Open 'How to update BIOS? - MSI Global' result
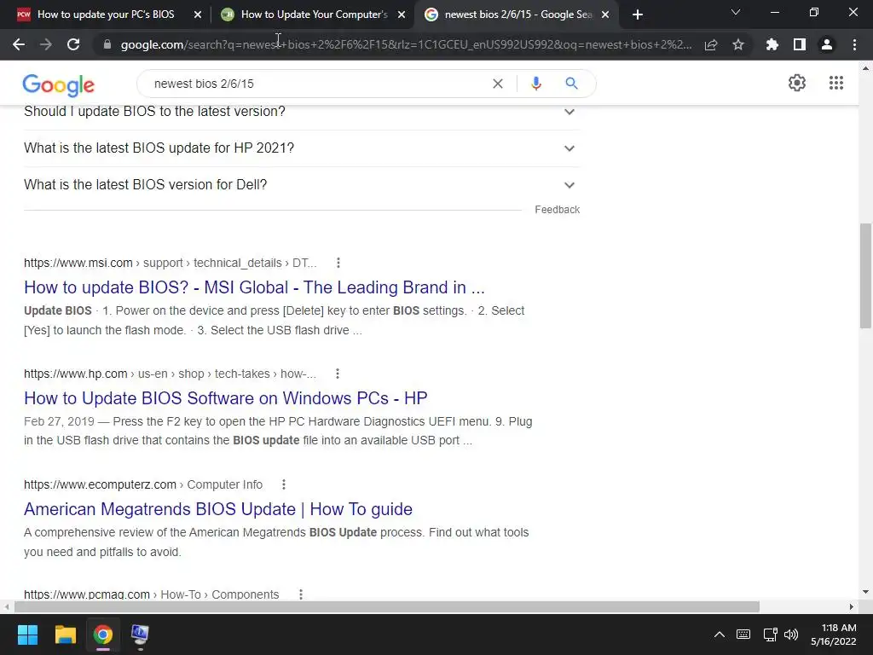Image resolution: width=873 pixels, height=655 pixels. [x=254, y=287]
